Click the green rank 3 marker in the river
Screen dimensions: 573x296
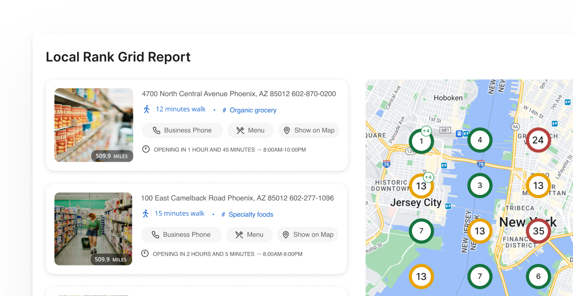(x=480, y=185)
